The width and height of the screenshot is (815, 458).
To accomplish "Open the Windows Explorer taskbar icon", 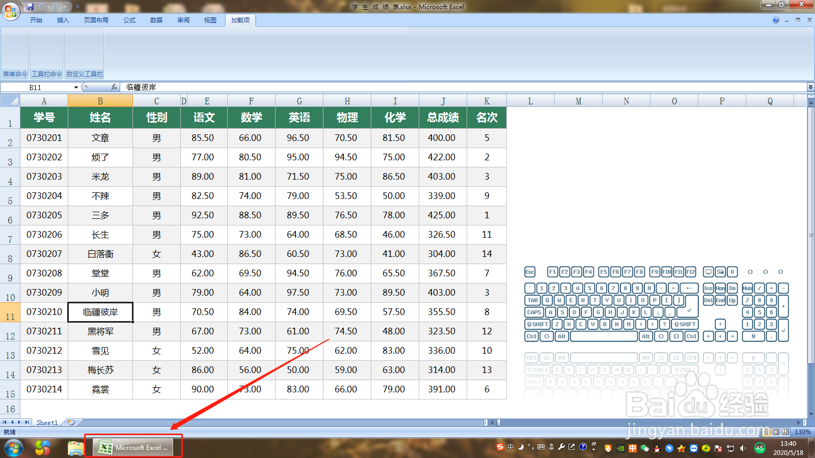I will tap(75, 448).
